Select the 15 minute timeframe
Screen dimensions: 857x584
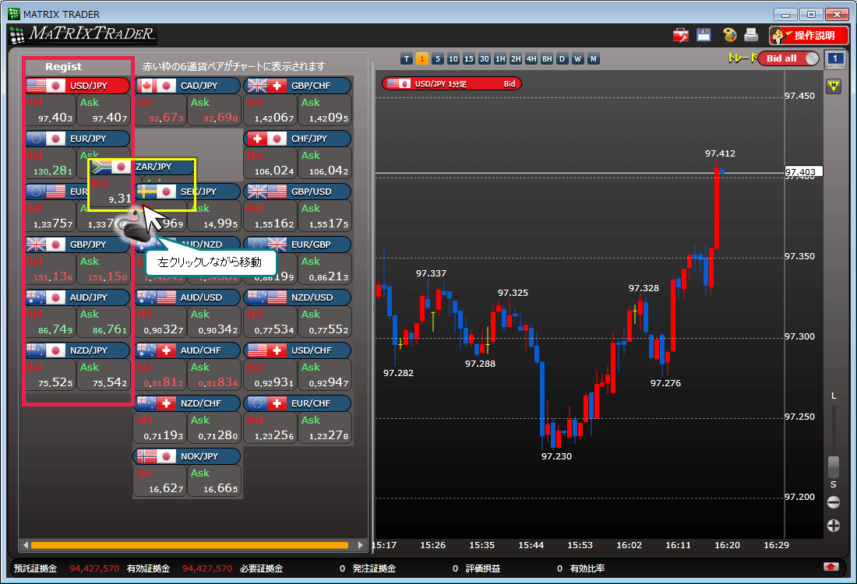(x=468, y=58)
